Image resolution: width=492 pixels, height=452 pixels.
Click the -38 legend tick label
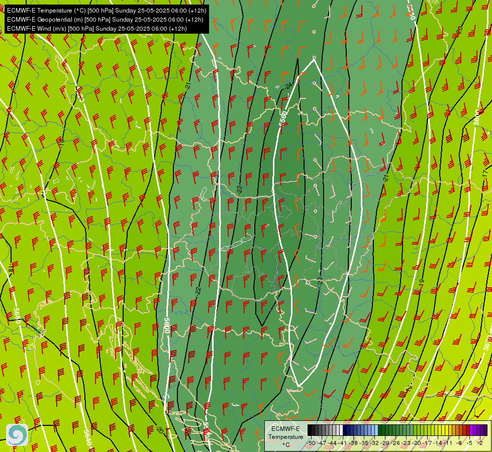coord(353,443)
